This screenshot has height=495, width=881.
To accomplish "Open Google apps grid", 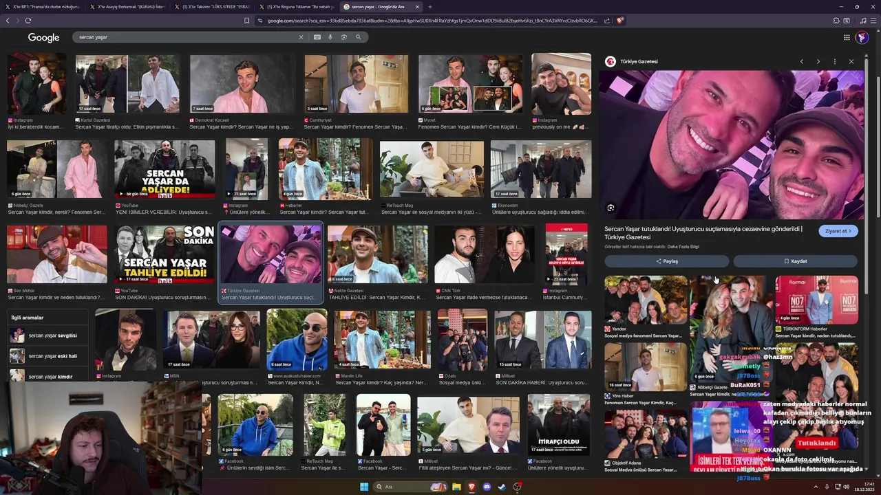I will (x=847, y=37).
